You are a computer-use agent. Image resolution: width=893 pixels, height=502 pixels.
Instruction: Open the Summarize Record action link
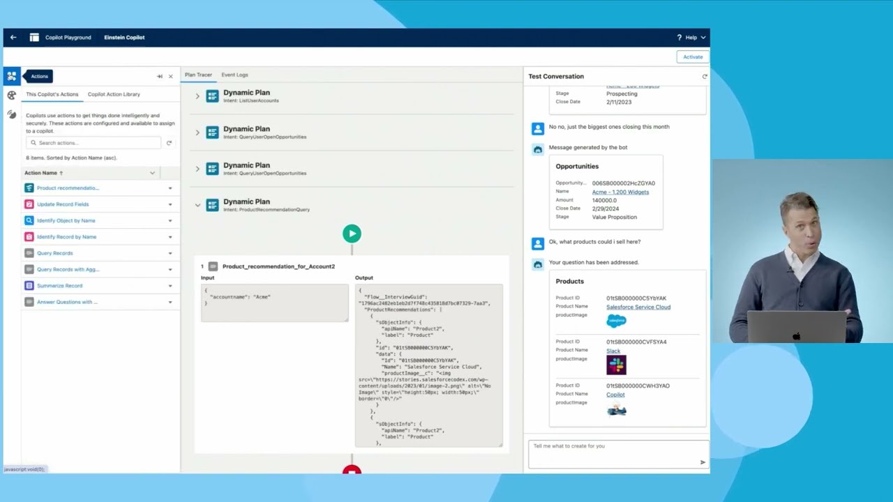[59, 286]
